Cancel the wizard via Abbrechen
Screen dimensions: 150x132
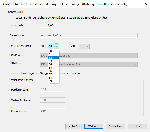pos(115,126)
